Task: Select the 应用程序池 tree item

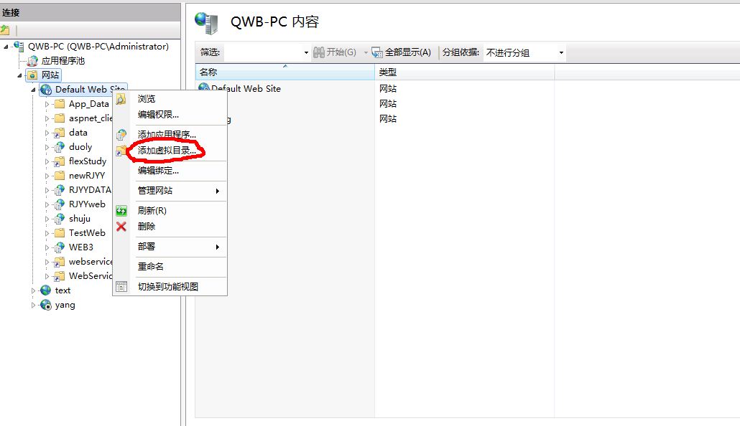Action: pos(63,61)
